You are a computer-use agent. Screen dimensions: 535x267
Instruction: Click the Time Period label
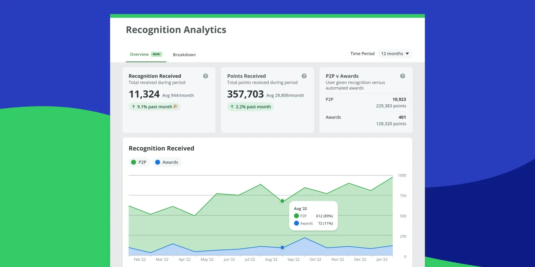[362, 53]
